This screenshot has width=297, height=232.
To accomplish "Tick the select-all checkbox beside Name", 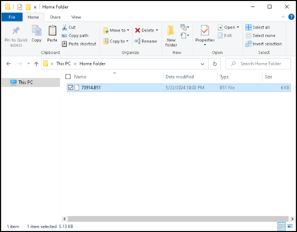I will [68, 76].
